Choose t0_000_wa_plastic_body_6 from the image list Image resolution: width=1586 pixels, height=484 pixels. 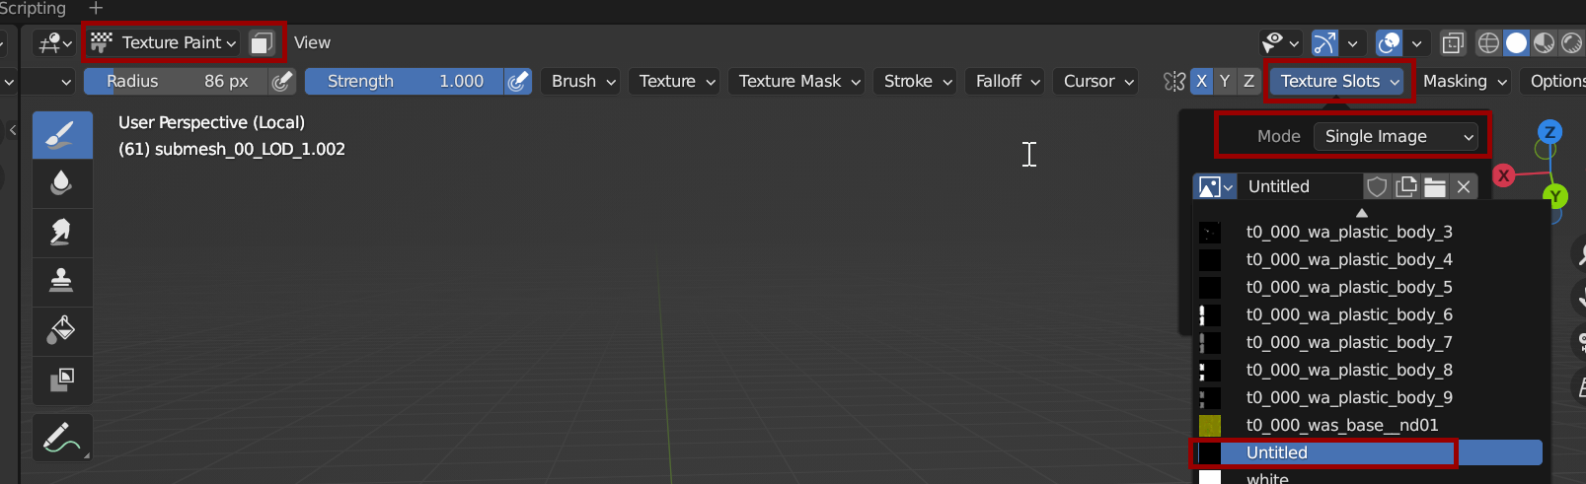[x=1348, y=314]
